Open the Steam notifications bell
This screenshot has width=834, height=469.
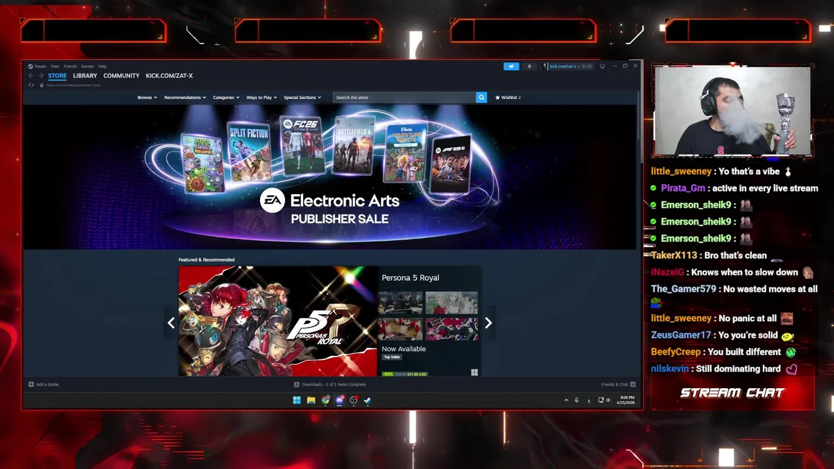[529, 66]
